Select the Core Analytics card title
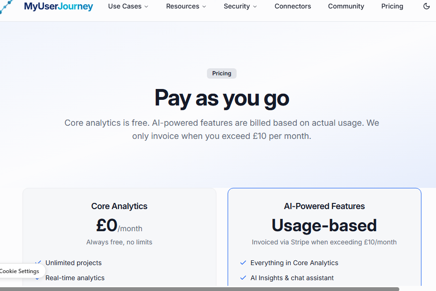The height and width of the screenshot is (291, 436). pyautogui.click(x=119, y=206)
